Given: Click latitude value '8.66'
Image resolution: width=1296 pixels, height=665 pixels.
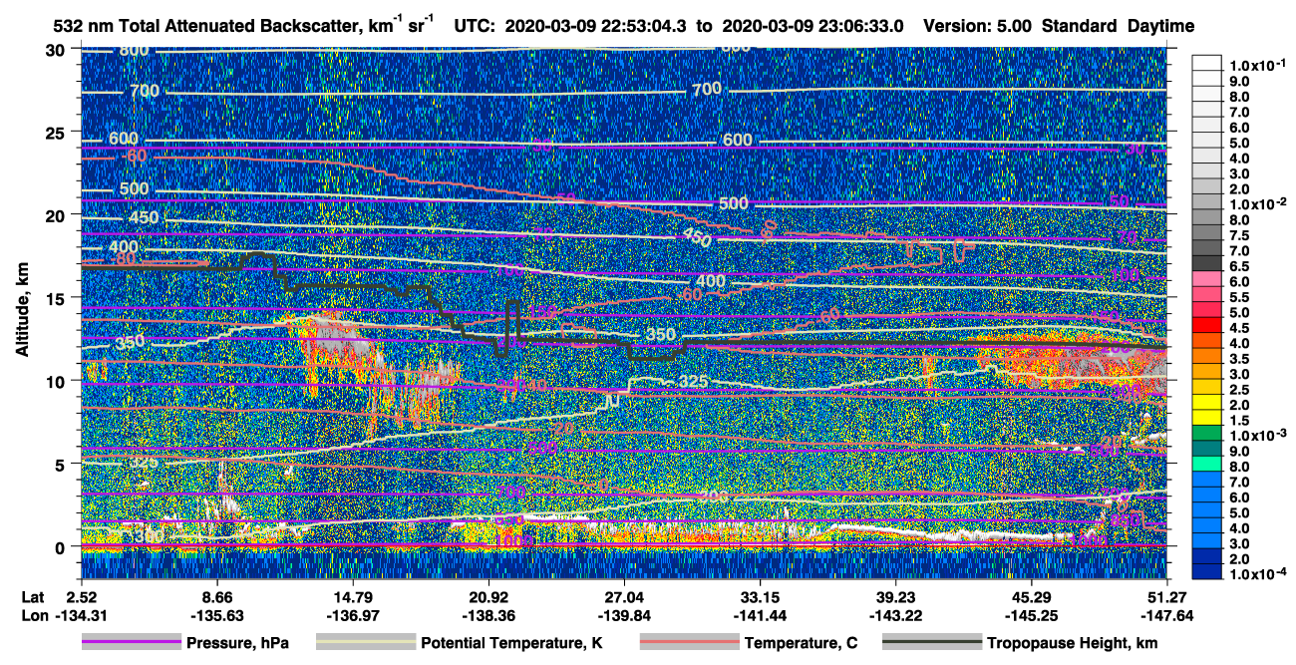Looking at the screenshot, I should (x=216, y=596).
